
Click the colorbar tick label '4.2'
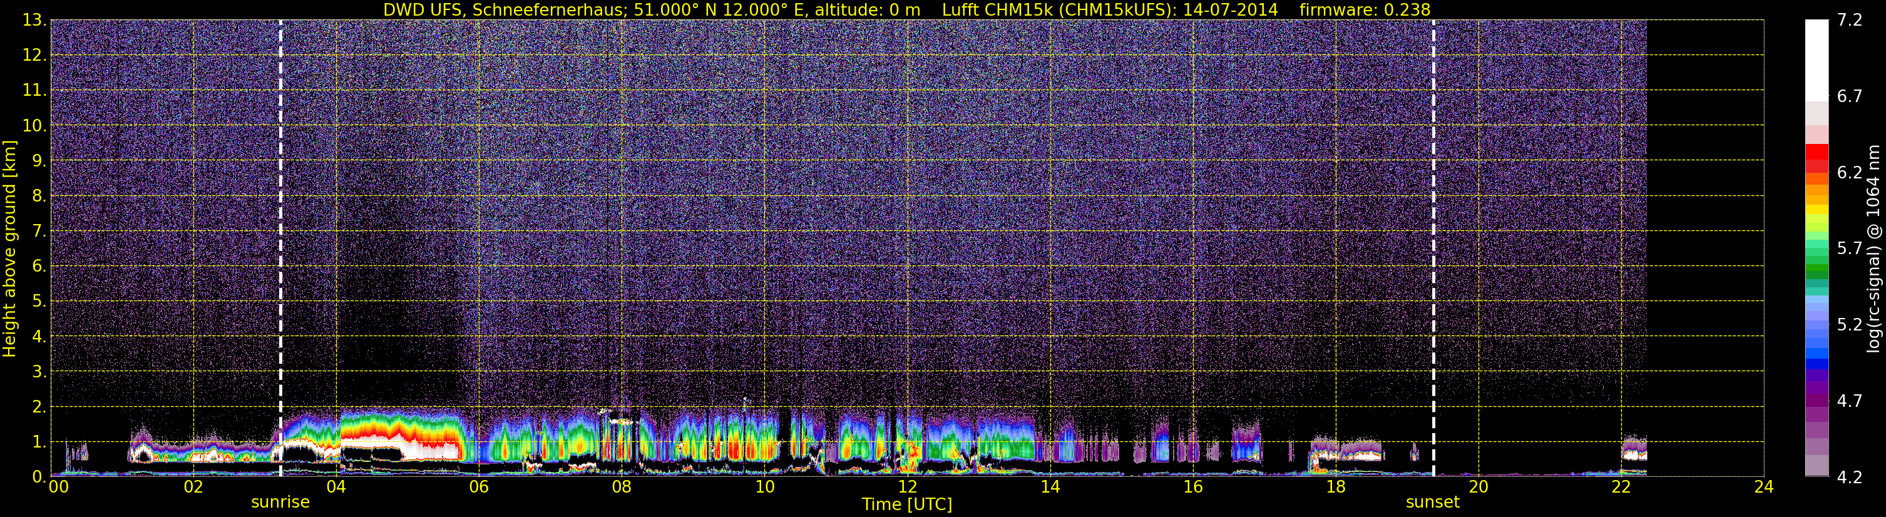1850,478
